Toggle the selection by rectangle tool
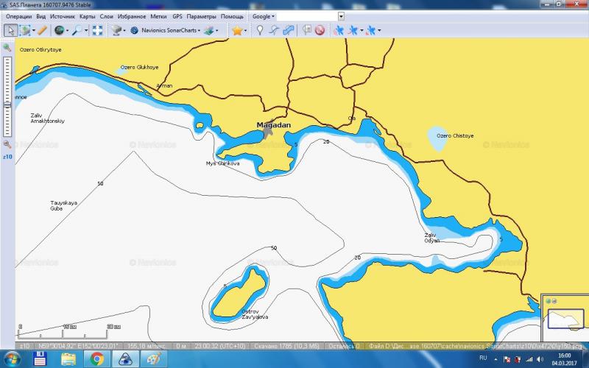Viewport: 589px width, 368px height. (x=26, y=30)
